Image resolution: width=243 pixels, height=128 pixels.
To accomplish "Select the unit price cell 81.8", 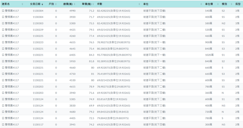I will point(92,61).
